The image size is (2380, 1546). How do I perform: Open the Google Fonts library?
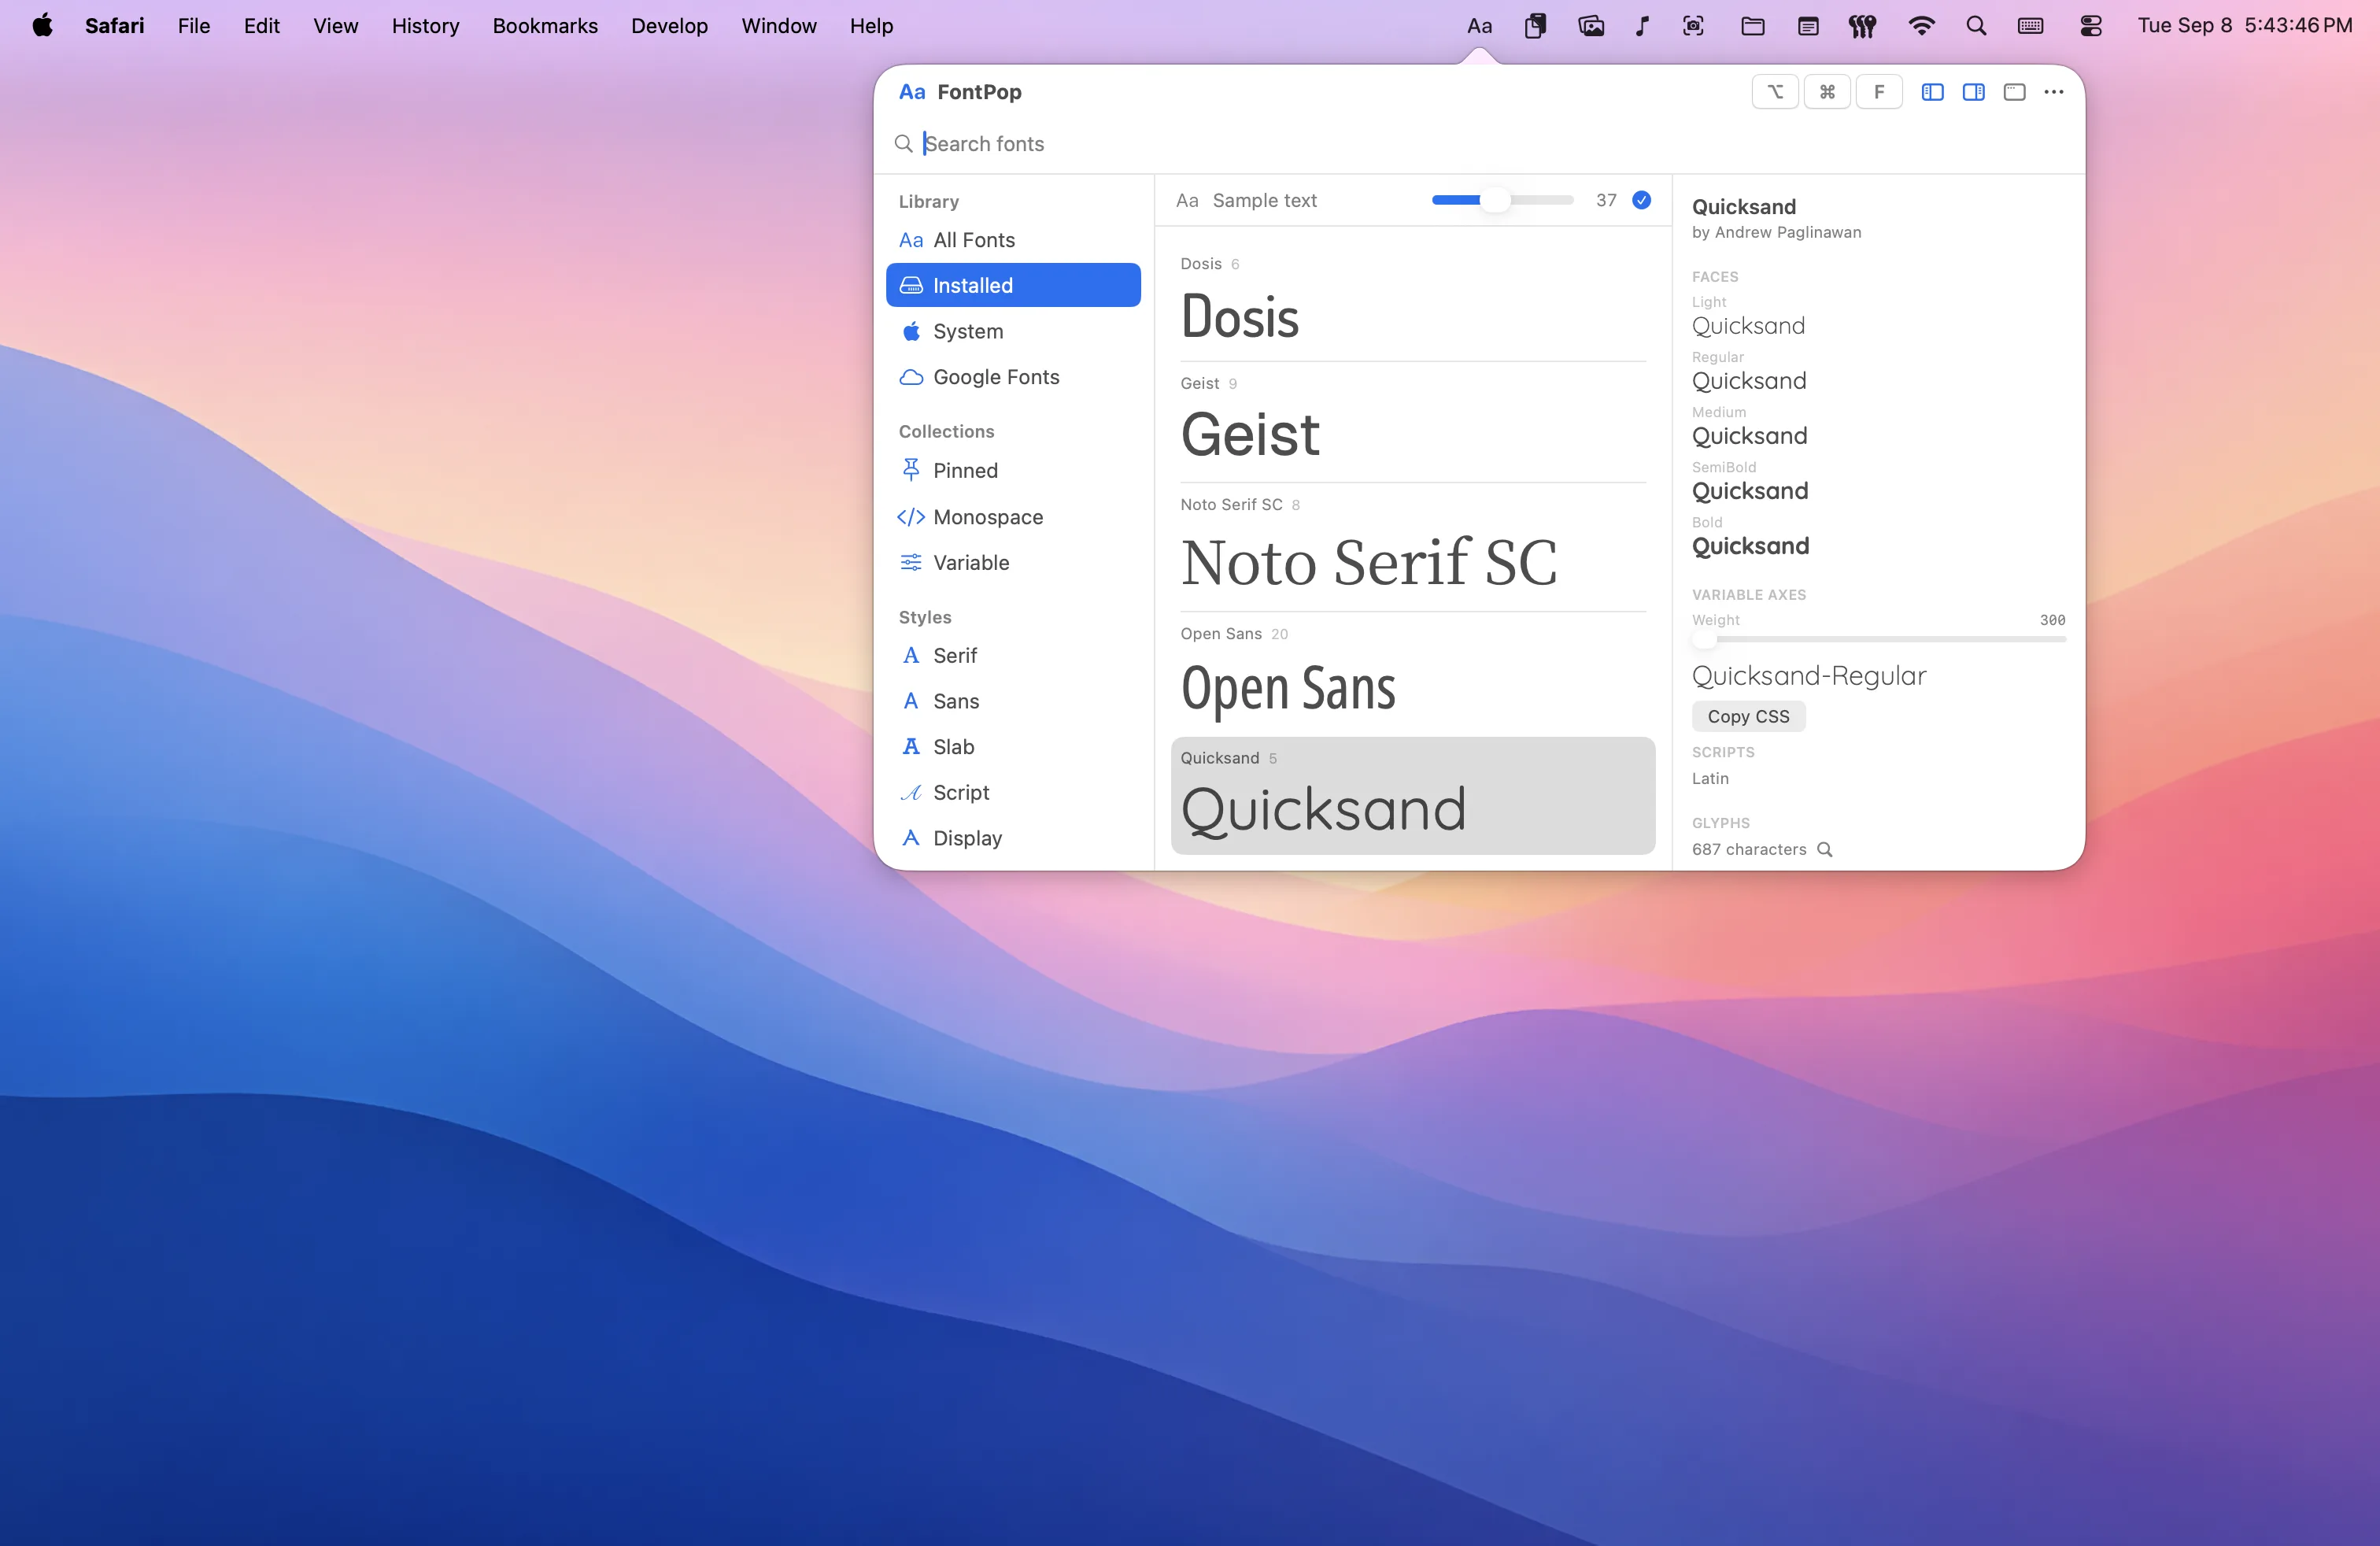click(x=1013, y=377)
